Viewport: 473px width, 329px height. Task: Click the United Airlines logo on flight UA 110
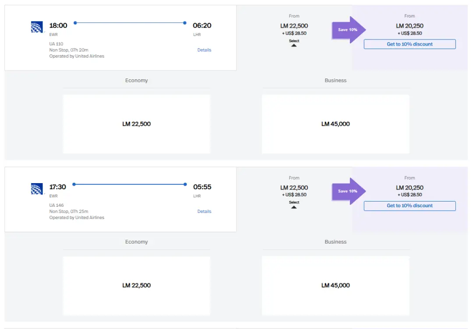37,27
